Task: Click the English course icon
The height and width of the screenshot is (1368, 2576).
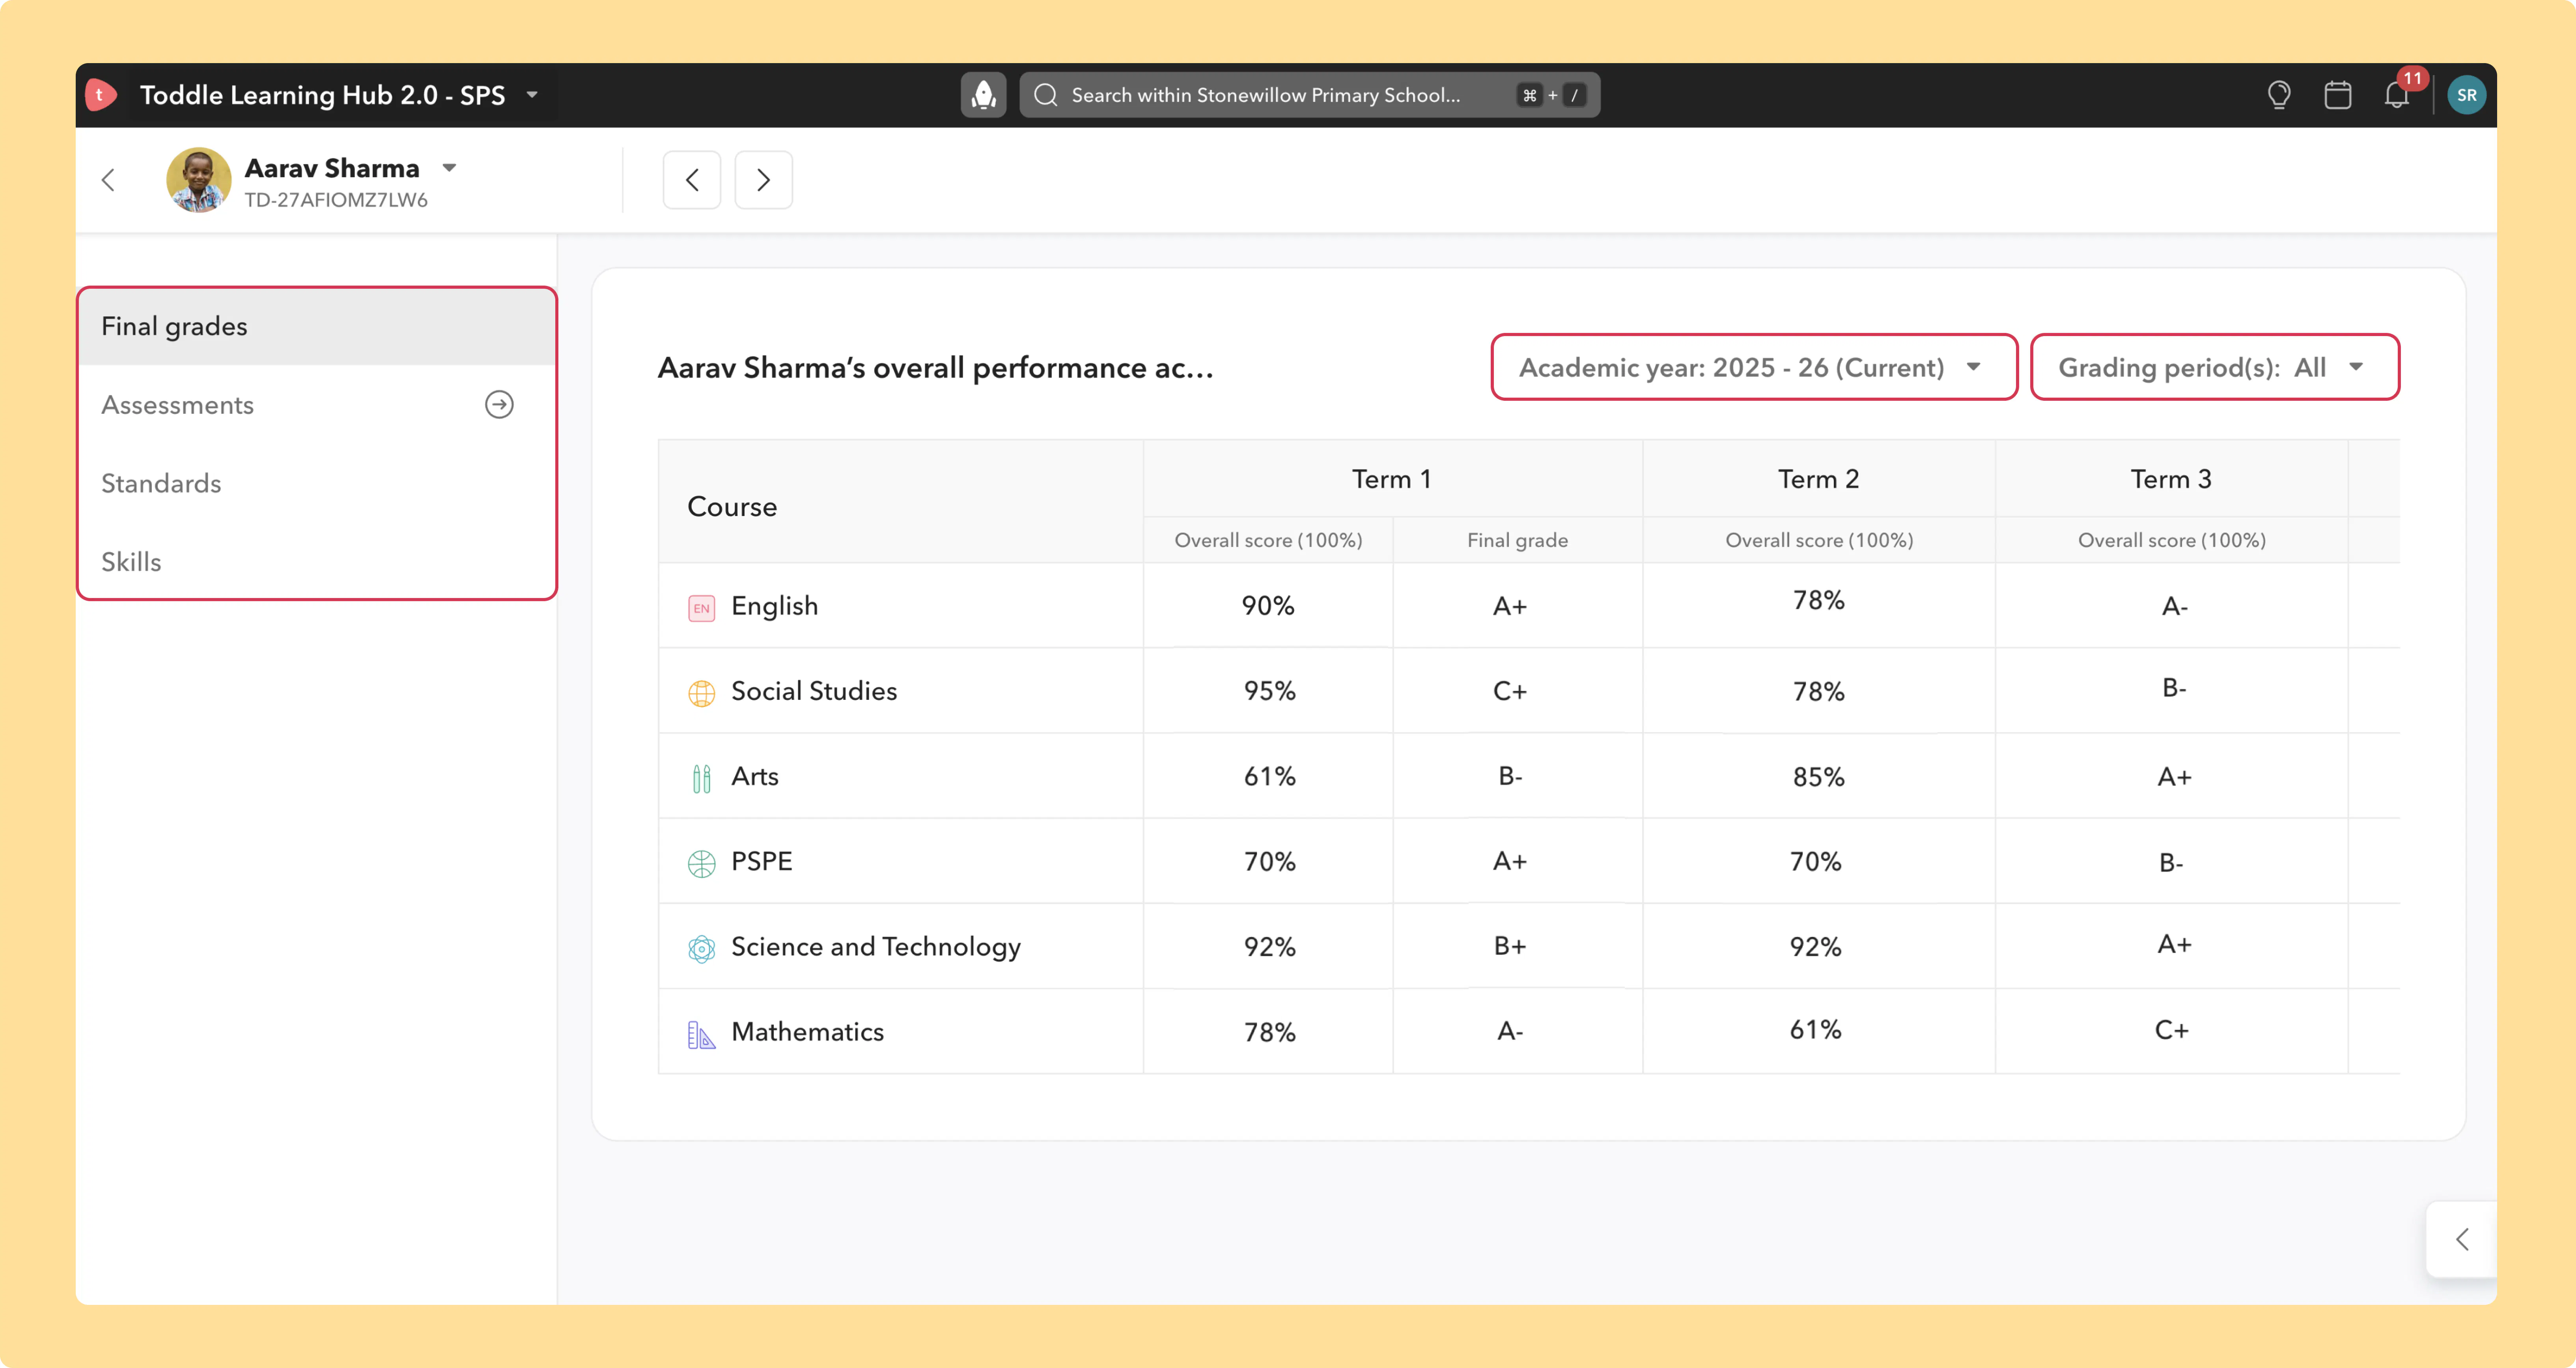Action: pyautogui.click(x=702, y=608)
